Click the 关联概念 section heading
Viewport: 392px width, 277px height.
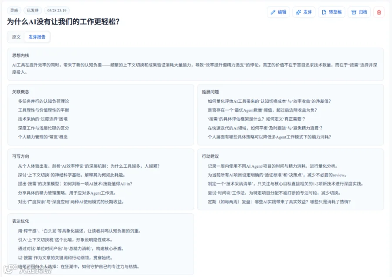pyautogui.click(x=21, y=92)
